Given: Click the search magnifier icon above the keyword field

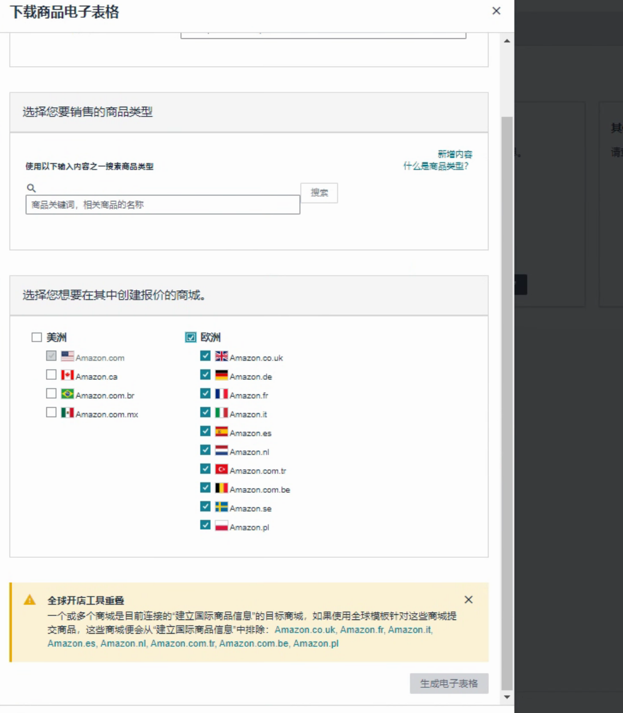Looking at the screenshot, I should (31, 188).
